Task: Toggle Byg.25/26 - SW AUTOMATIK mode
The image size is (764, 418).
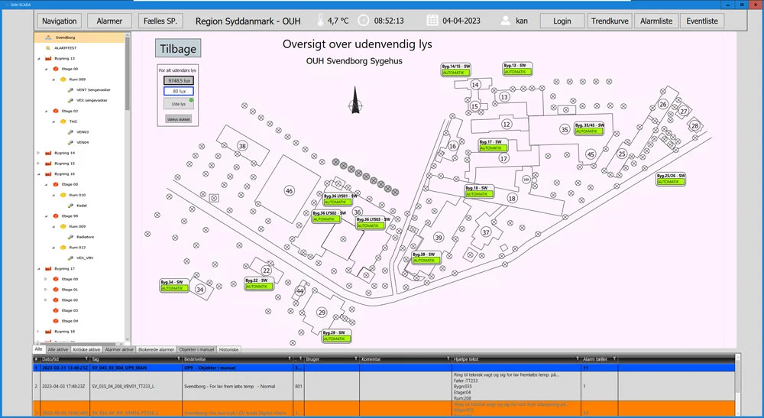Action: point(670,182)
